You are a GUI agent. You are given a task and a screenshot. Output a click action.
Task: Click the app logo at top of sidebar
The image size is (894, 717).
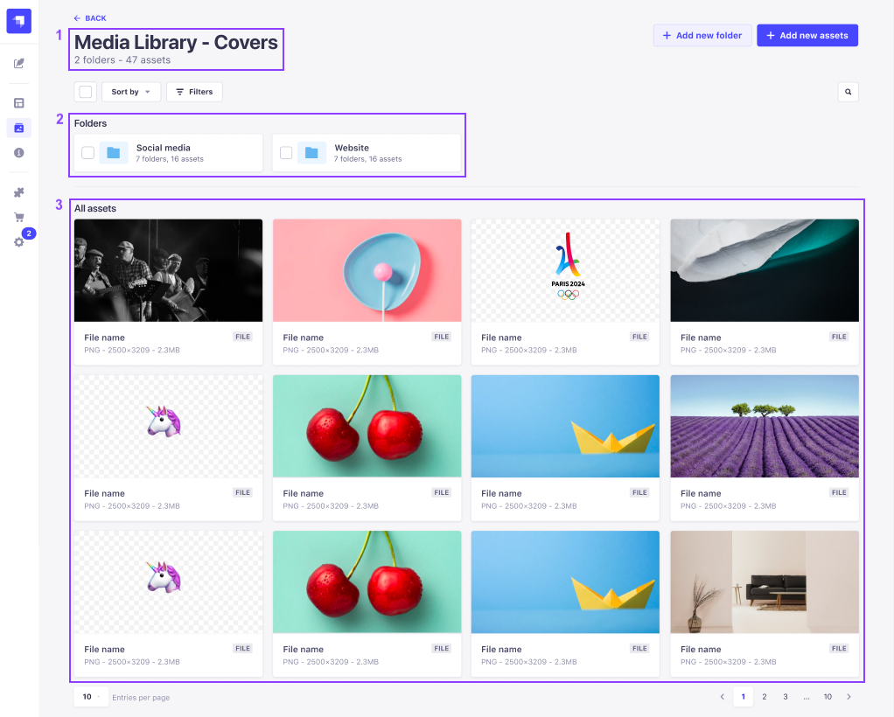[x=18, y=20]
